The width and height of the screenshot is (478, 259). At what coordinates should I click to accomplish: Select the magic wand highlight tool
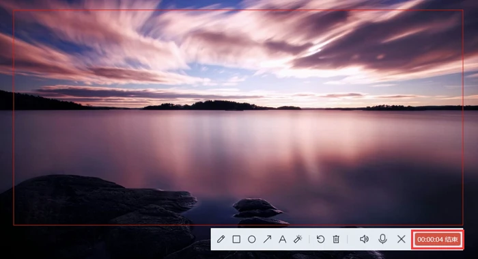[x=298, y=239]
